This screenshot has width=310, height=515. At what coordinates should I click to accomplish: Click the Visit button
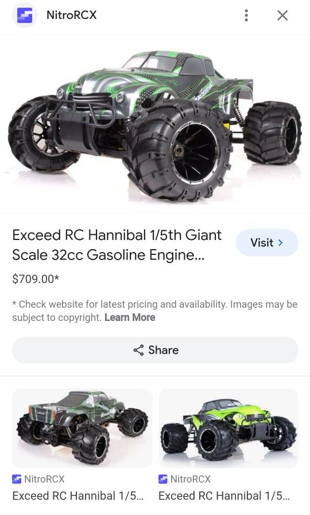click(267, 243)
